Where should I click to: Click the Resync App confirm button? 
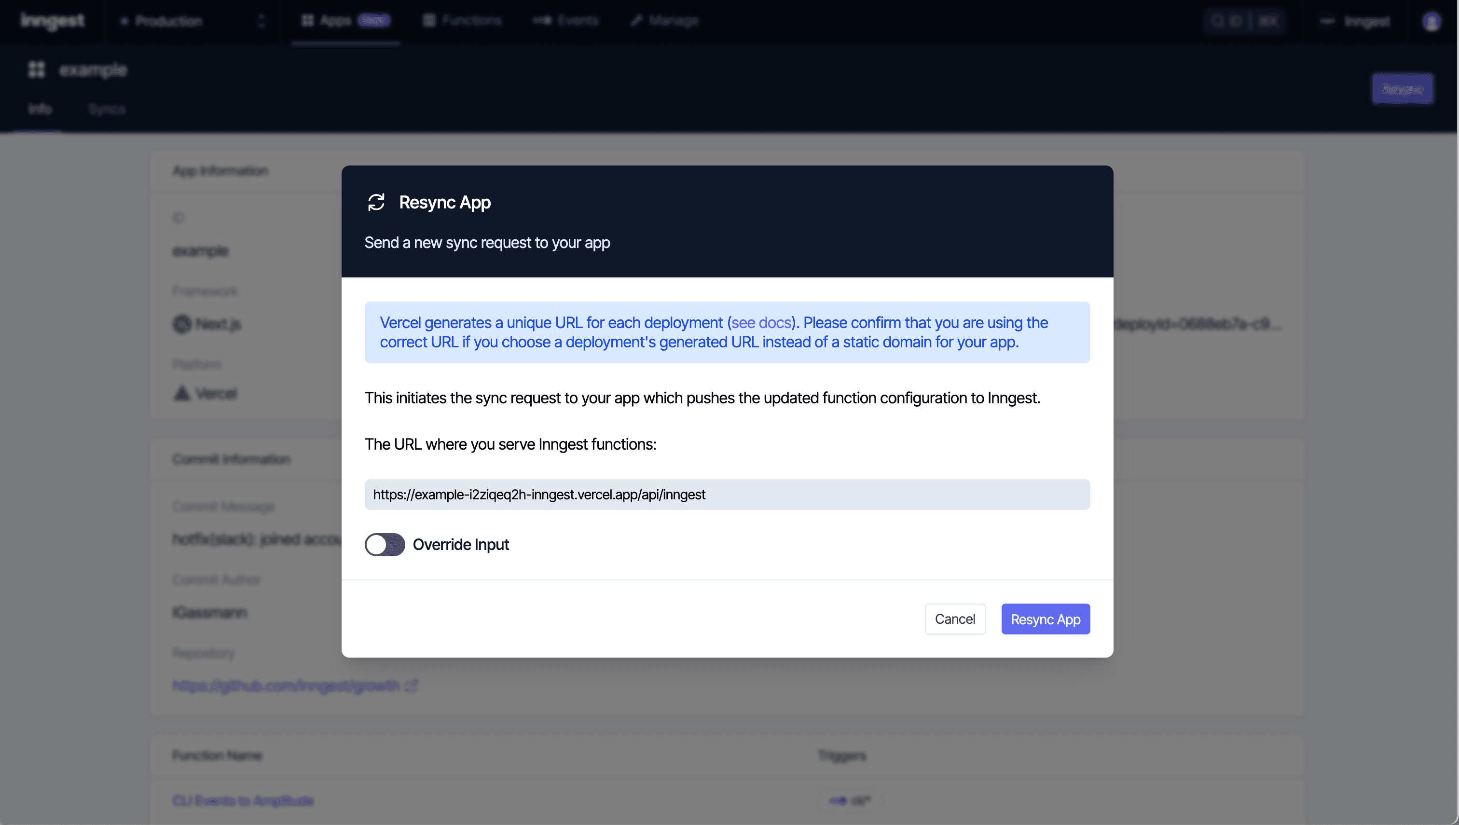tap(1045, 619)
